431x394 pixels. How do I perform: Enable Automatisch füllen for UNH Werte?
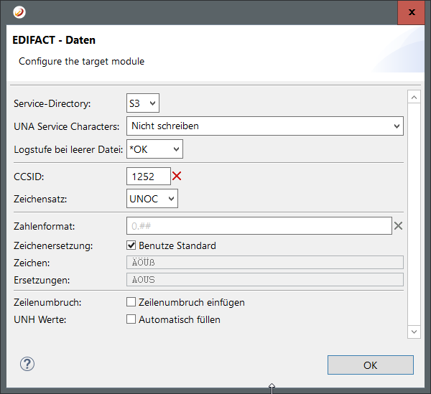[x=131, y=319]
